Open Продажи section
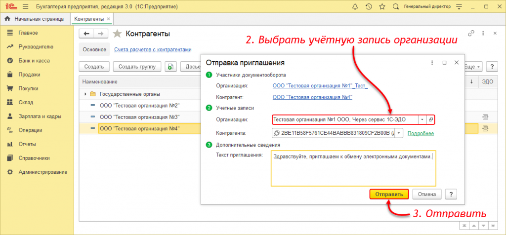Image resolution: width=506 pixels, height=235 pixels. tap(29, 75)
